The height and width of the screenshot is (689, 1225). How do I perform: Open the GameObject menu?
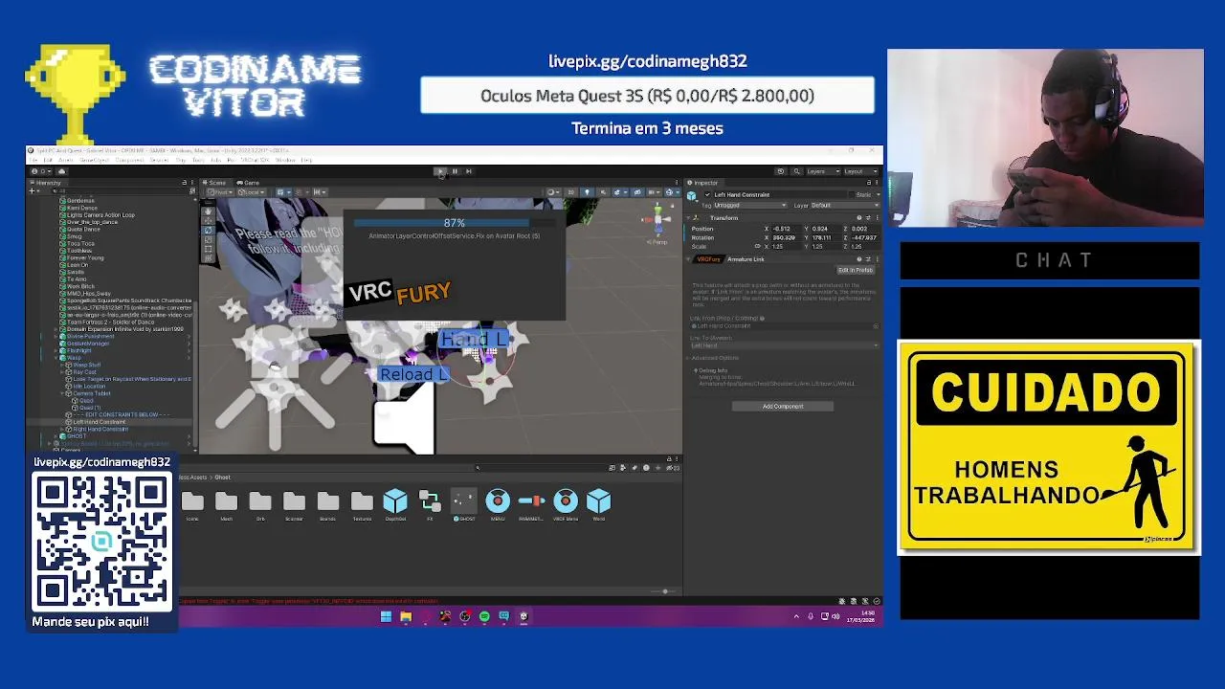94,160
